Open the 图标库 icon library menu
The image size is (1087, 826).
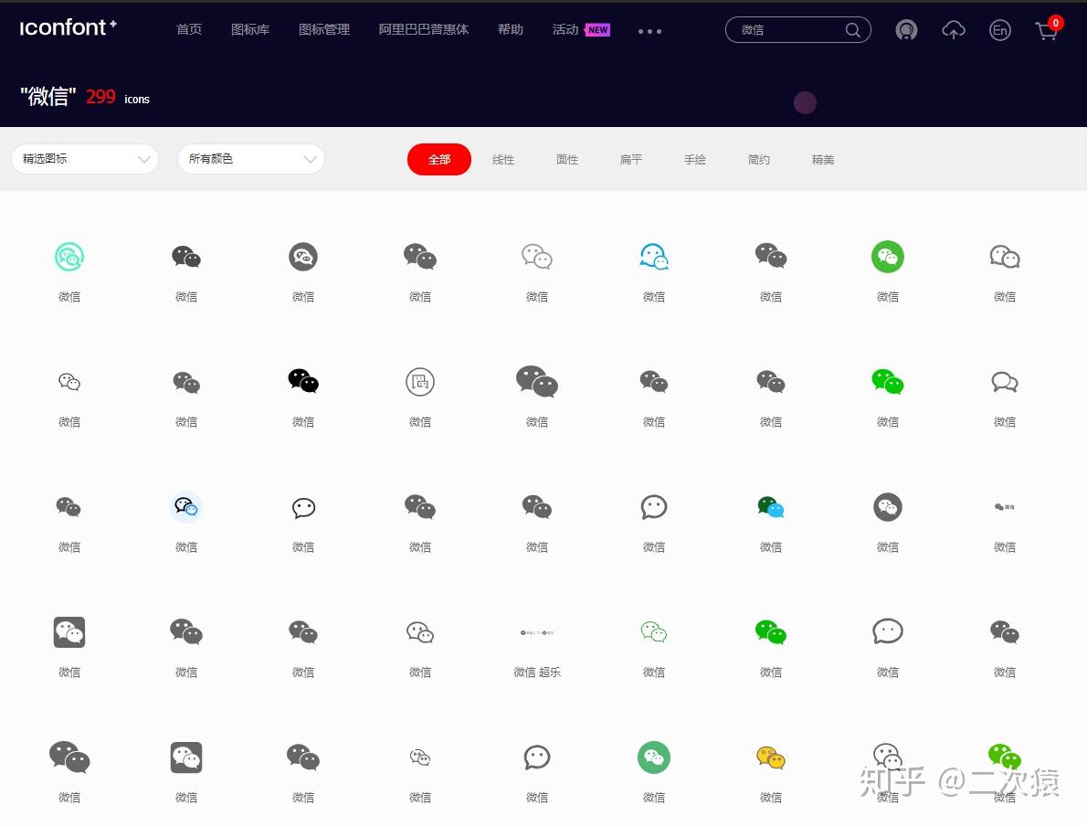[250, 29]
